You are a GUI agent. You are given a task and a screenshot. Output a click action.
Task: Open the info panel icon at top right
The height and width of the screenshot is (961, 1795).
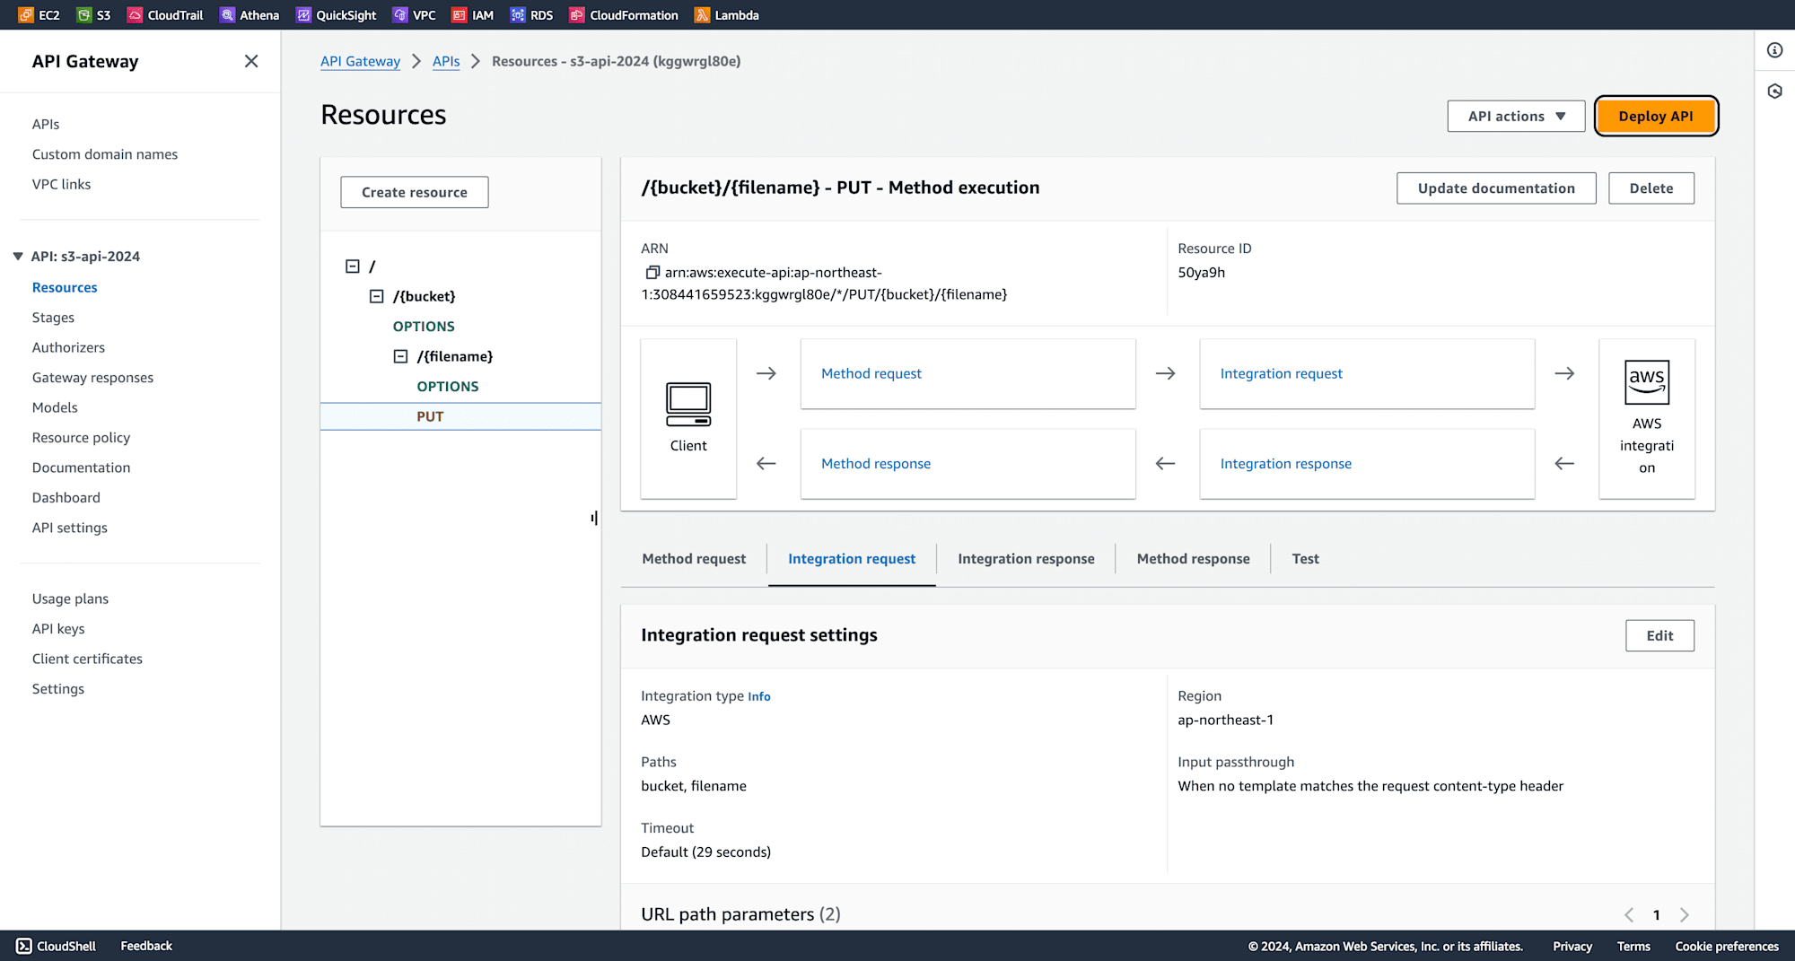coord(1774,50)
